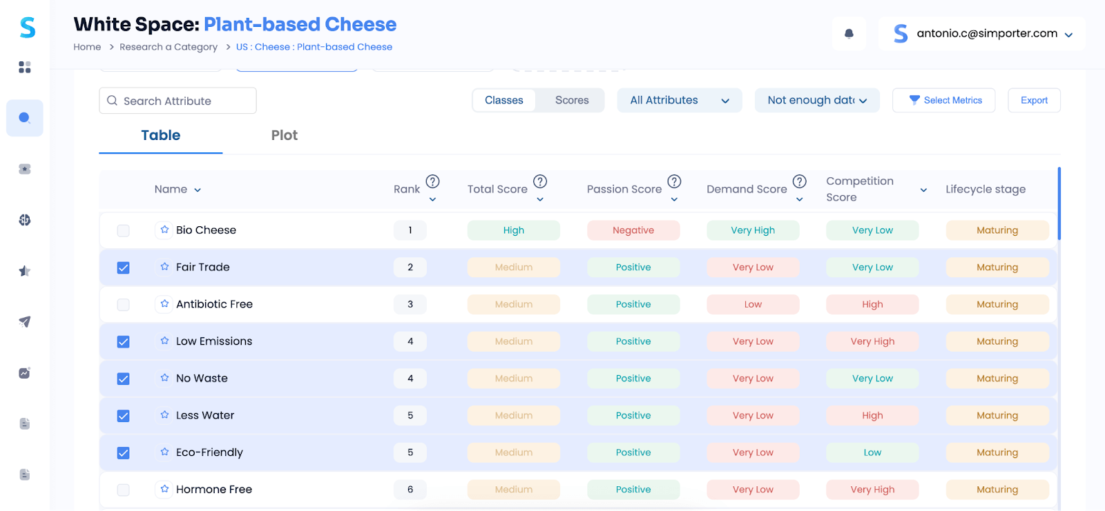Show help for Passion Score column
This screenshot has height=511, width=1105.
pyautogui.click(x=674, y=181)
